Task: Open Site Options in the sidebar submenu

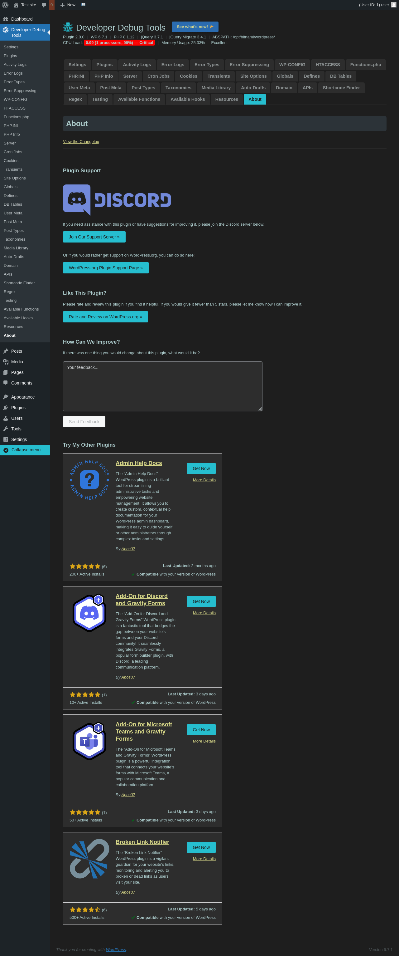Action: 15,178
